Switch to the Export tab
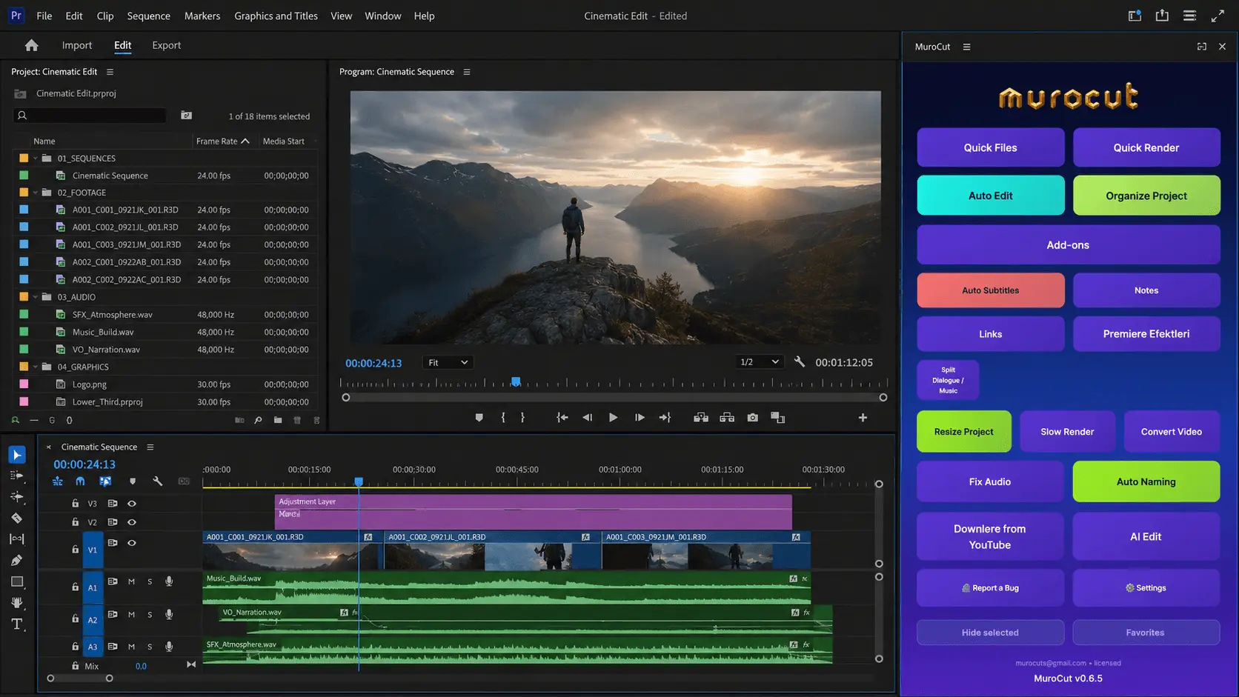This screenshot has width=1239, height=697. point(166,45)
